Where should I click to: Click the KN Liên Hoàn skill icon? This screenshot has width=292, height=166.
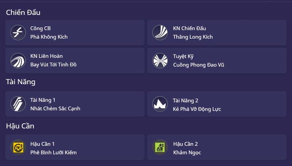18,61
